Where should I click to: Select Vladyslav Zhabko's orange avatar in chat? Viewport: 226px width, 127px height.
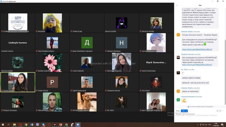point(178,35)
